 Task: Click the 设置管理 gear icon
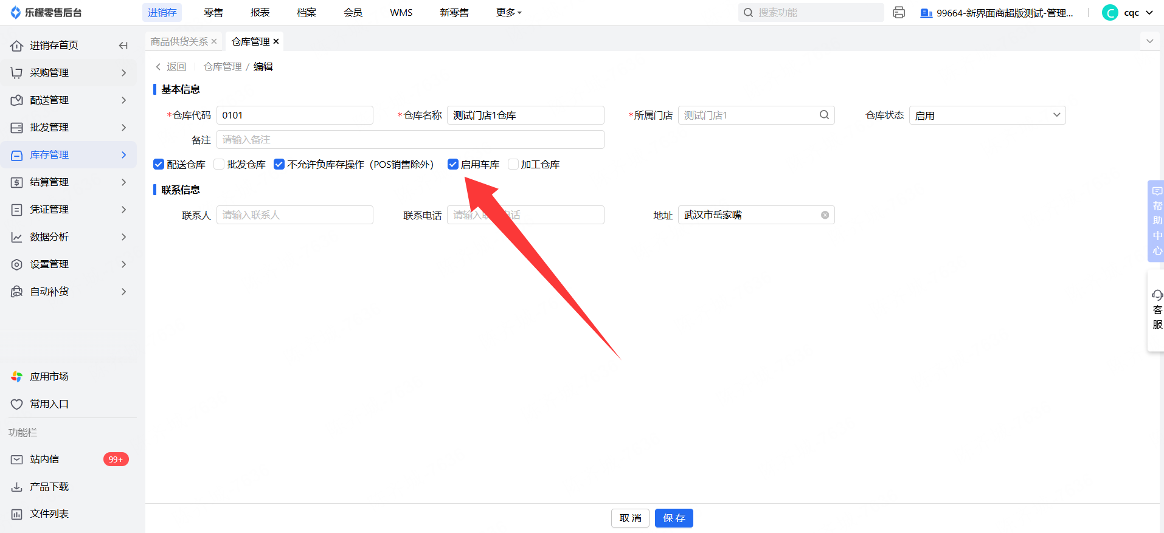tap(17, 264)
